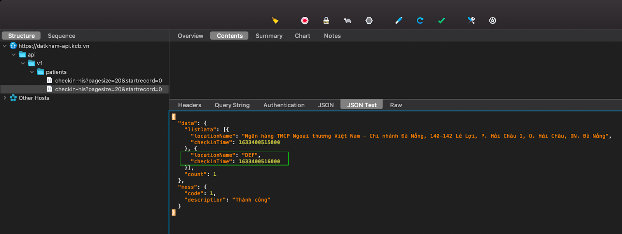This screenshot has height=234, width=622.
Task: Toggle the breakpoints hexagon icon
Action: pyautogui.click(x=369, y=21)
